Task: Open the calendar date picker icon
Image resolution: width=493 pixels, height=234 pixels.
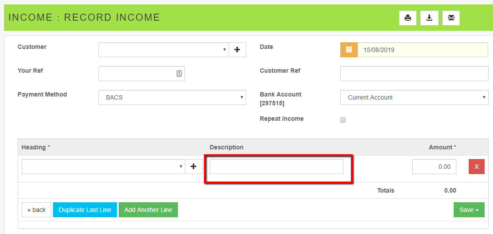Action: pos(349,50)
